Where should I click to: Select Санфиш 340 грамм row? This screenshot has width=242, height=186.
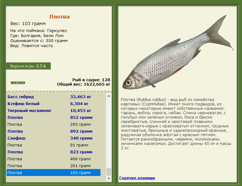[x=54, y=138]
